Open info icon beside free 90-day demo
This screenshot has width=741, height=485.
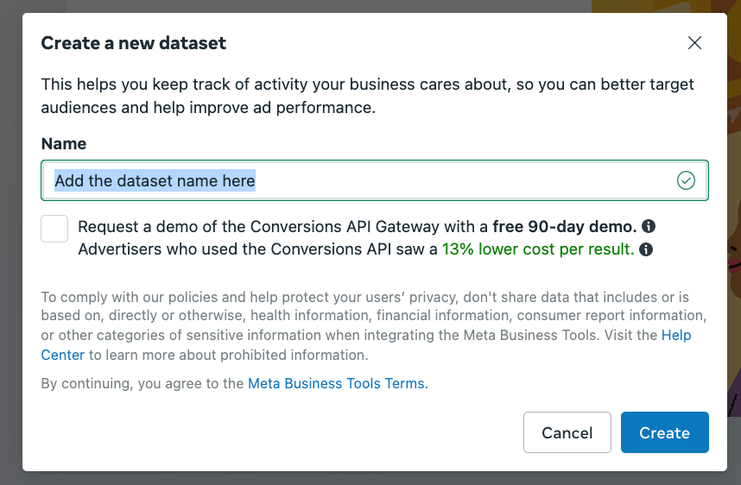(x=649, y=226)
